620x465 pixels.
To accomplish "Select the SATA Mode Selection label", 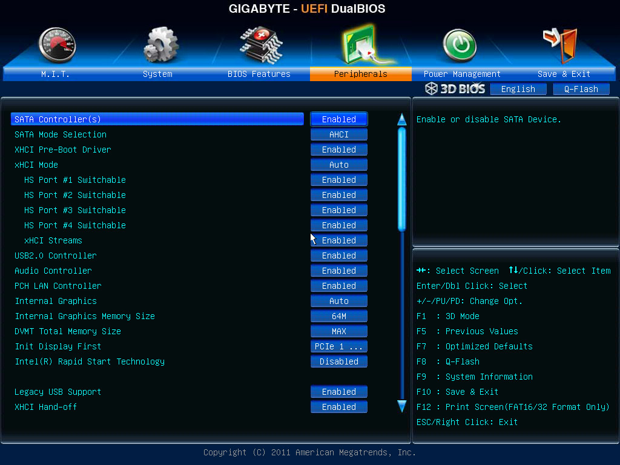I will coord(61,134).
